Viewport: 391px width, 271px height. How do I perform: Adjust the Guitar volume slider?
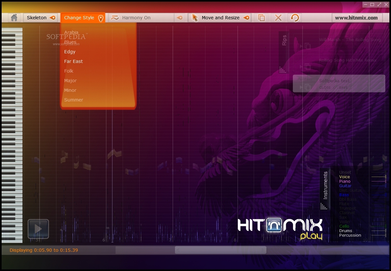tap(379, 186)
